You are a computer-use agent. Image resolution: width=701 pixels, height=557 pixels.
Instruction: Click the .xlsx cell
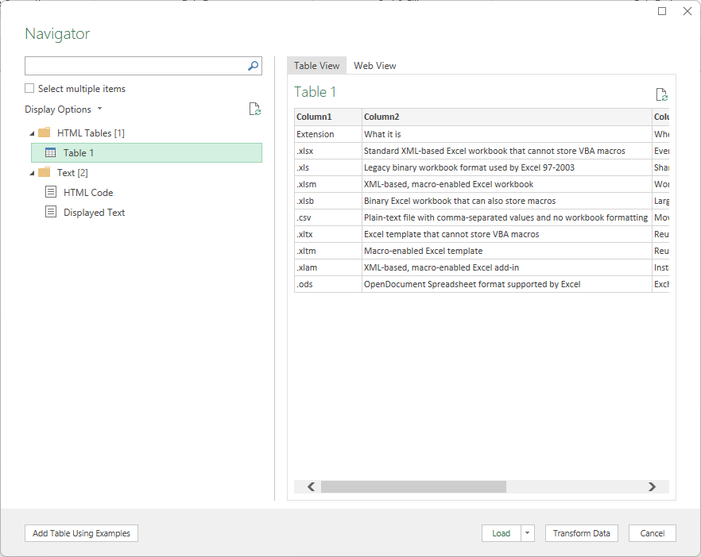point(328,151)
